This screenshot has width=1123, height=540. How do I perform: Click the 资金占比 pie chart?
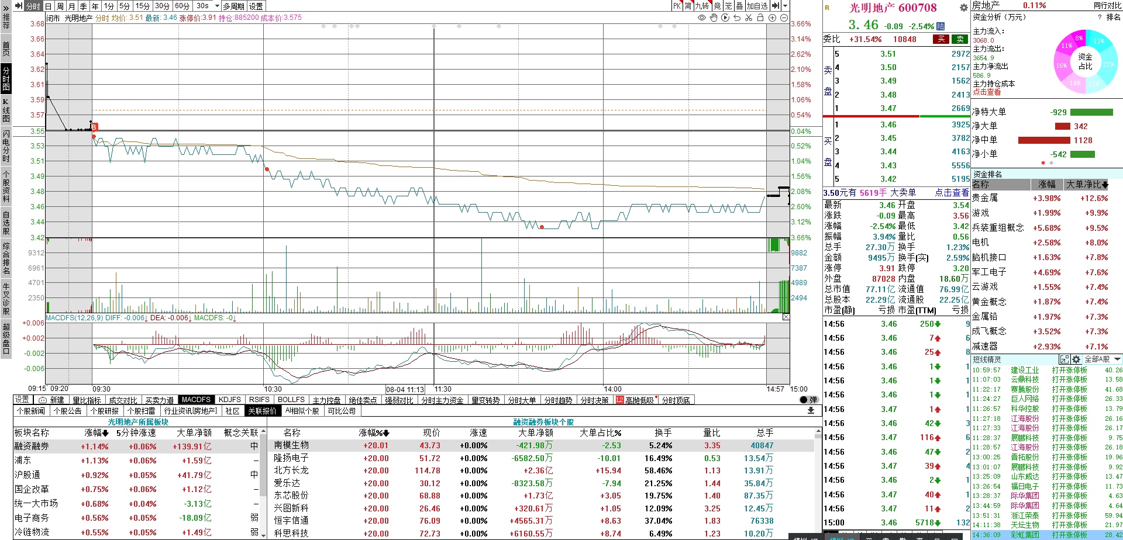coord(1085,61)
